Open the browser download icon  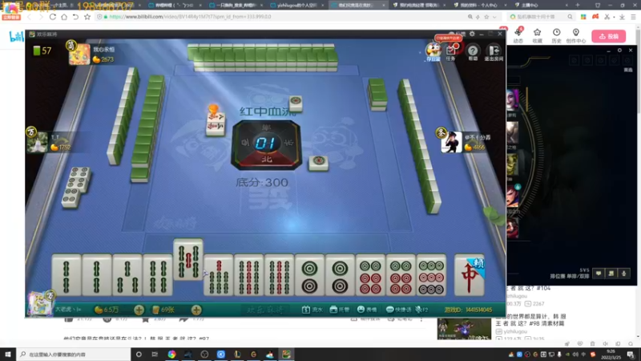click(622, 17)
